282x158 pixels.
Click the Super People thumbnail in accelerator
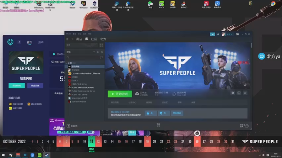point(26,62)
